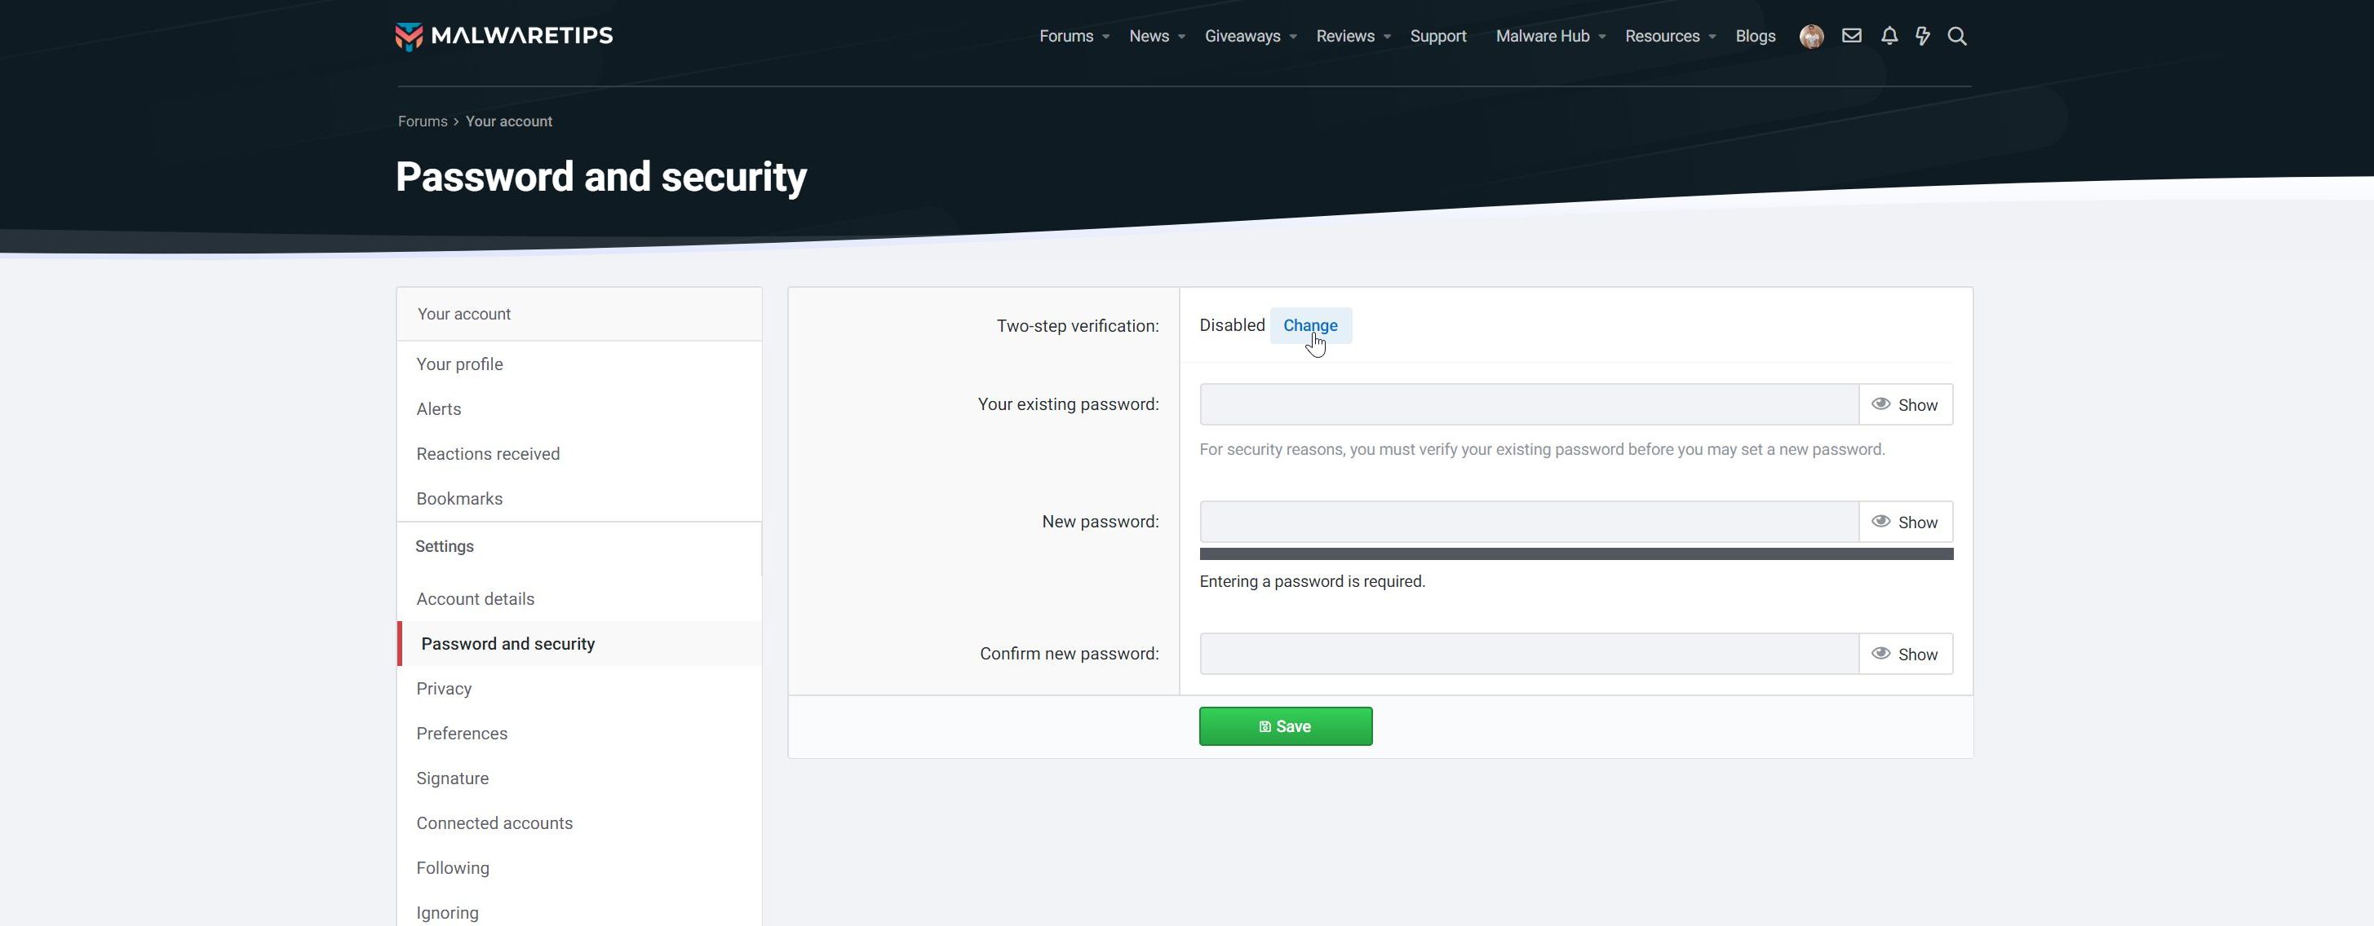The height and width of the screenshot is (926, 2374).
Task: Expand the Forums dropdown arrow
Action: (1106, 37)
